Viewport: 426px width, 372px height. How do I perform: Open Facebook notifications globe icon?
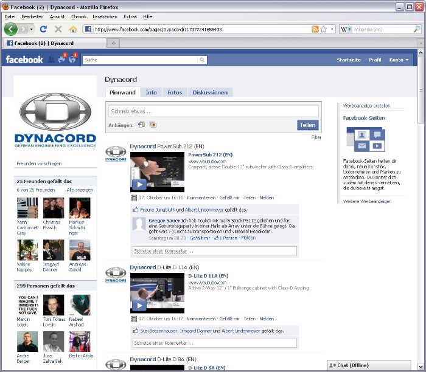pos(73,59)
